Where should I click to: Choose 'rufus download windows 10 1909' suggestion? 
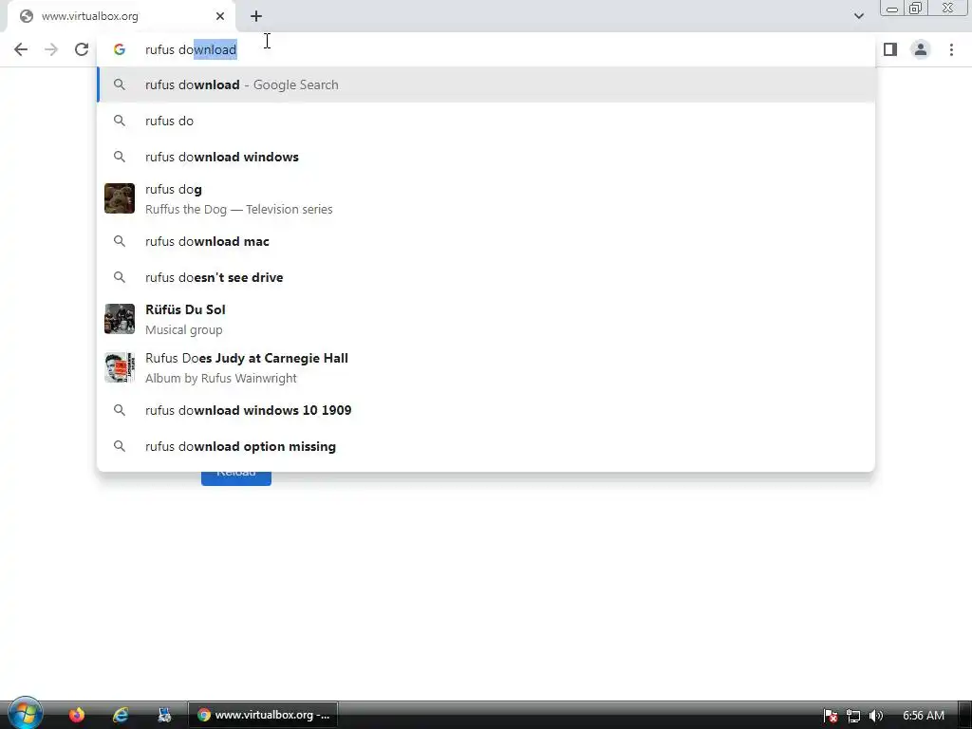(x=486, y=410)
